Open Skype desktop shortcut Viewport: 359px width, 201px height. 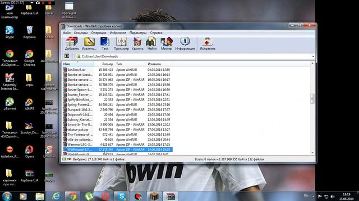click(x=10, y=32)
